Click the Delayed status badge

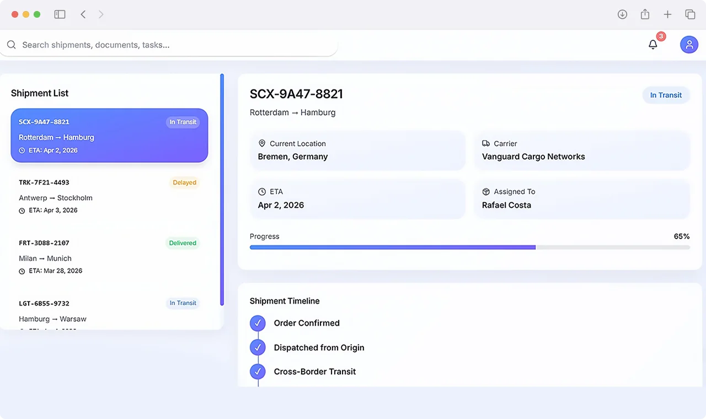point(184,182)
